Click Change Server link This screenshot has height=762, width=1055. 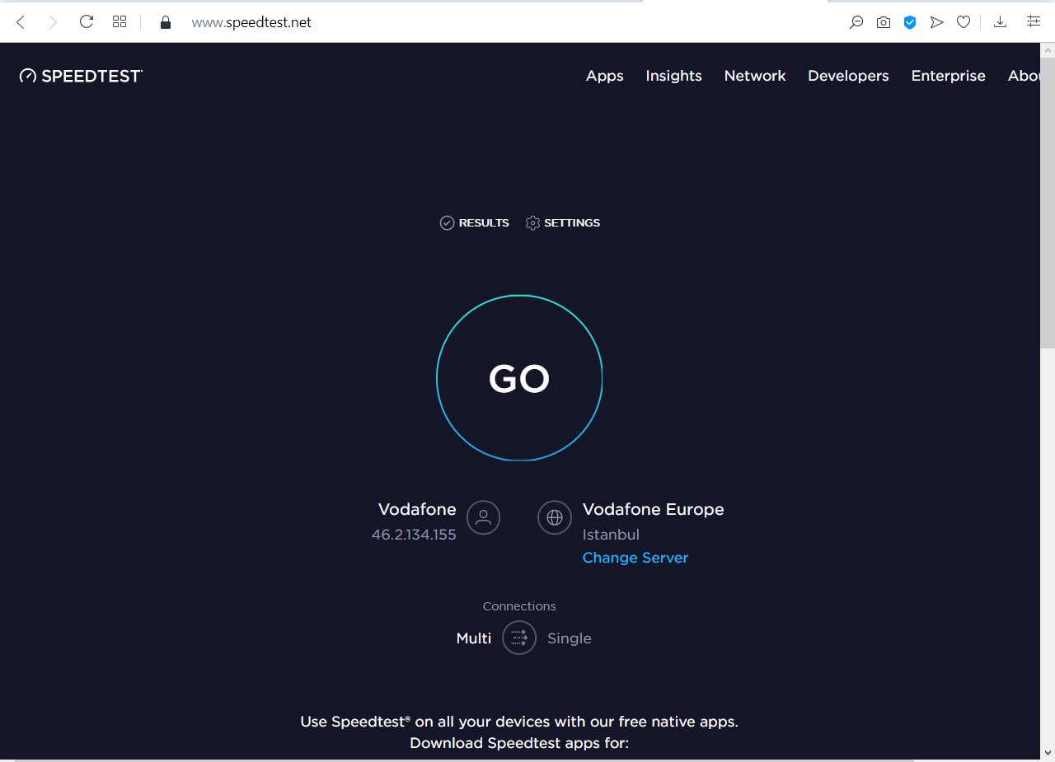pos(635,558)
